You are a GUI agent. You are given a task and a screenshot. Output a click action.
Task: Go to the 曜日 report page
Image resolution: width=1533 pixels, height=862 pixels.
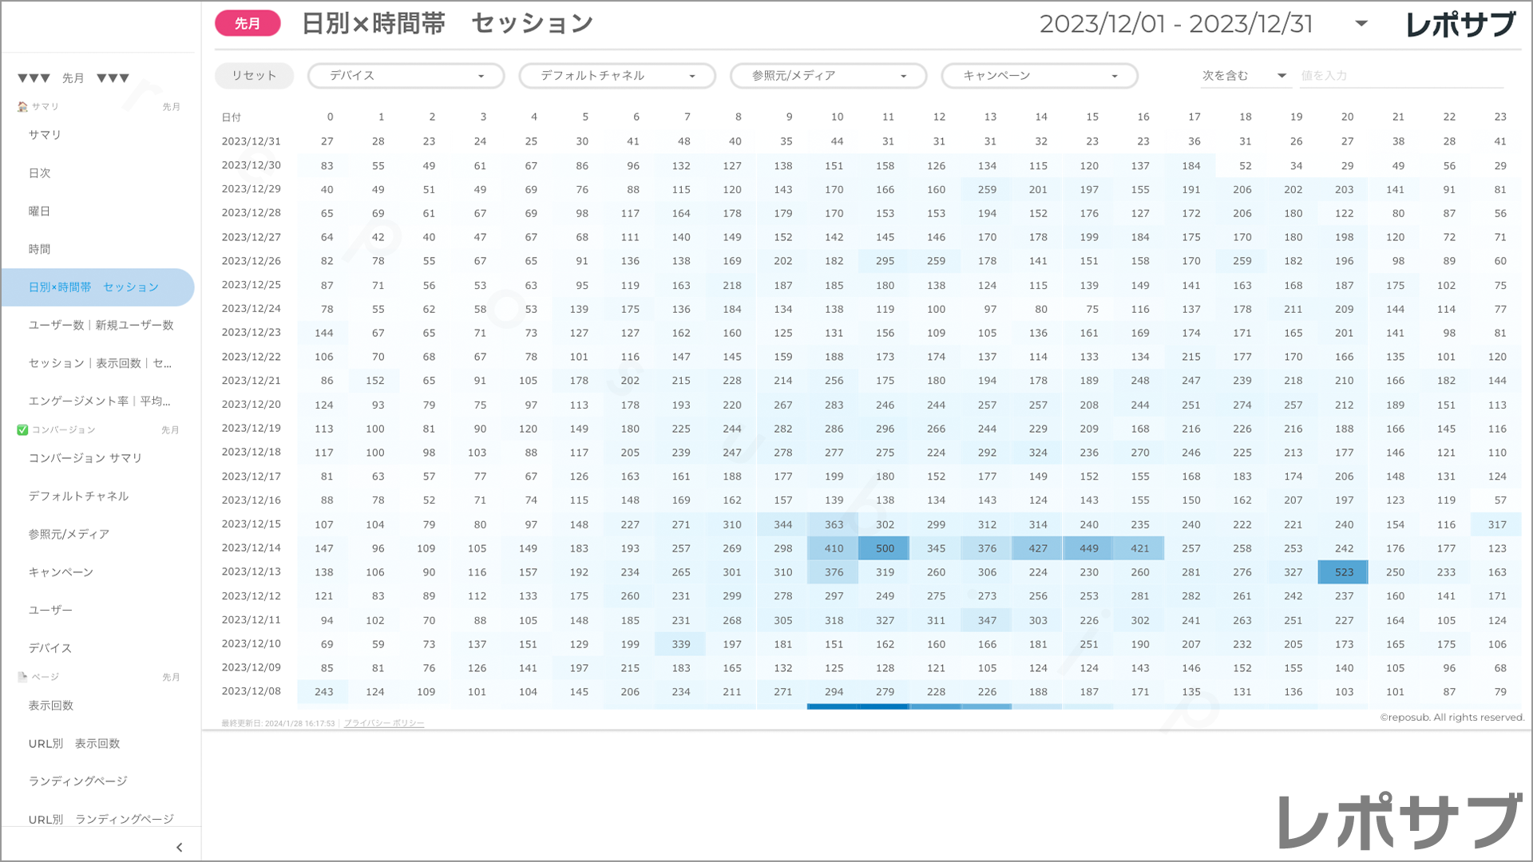click(40, 212)
